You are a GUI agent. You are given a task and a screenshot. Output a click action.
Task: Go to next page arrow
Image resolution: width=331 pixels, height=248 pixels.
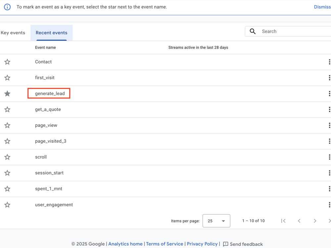click(315, 221)
